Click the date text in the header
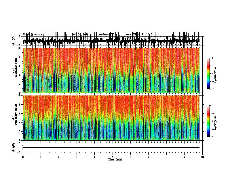The image size is (228, 176). 80,35
